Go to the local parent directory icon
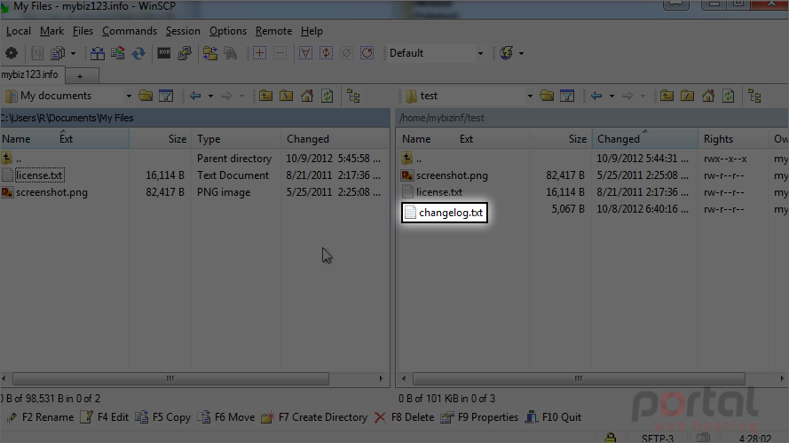789x443 pixels. (265, 96)
